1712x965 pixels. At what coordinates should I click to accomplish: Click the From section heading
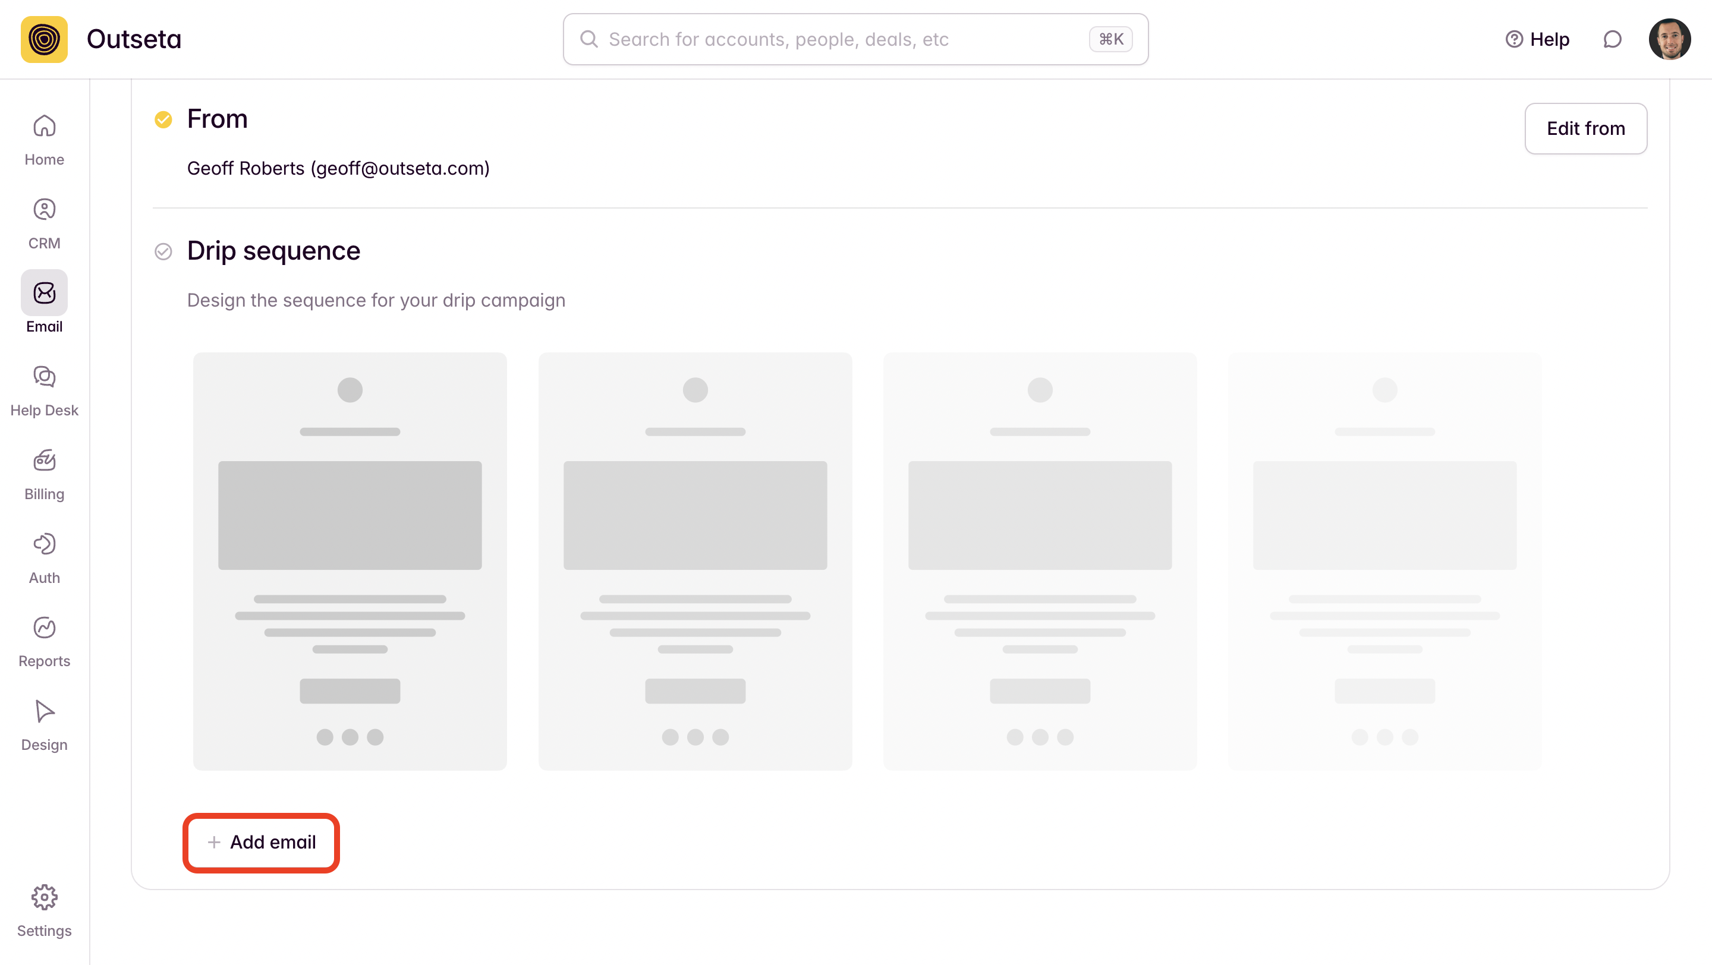click(x=218, y=119)
